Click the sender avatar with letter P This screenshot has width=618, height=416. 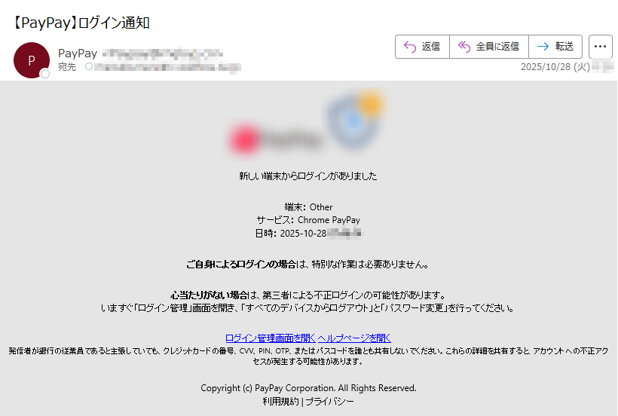tap(32, 60)
